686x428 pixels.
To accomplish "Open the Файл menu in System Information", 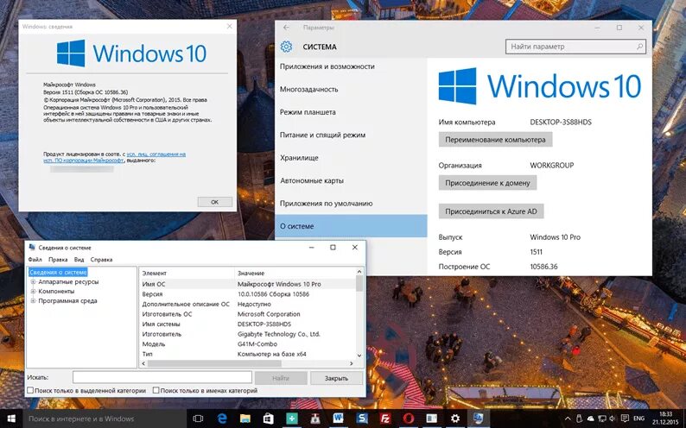I will point(35,260).
